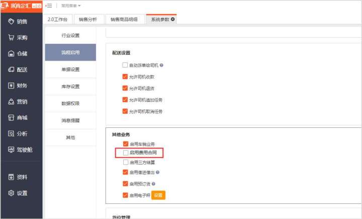Open the 驾驶舱 dashboard module

coord(18,150)
